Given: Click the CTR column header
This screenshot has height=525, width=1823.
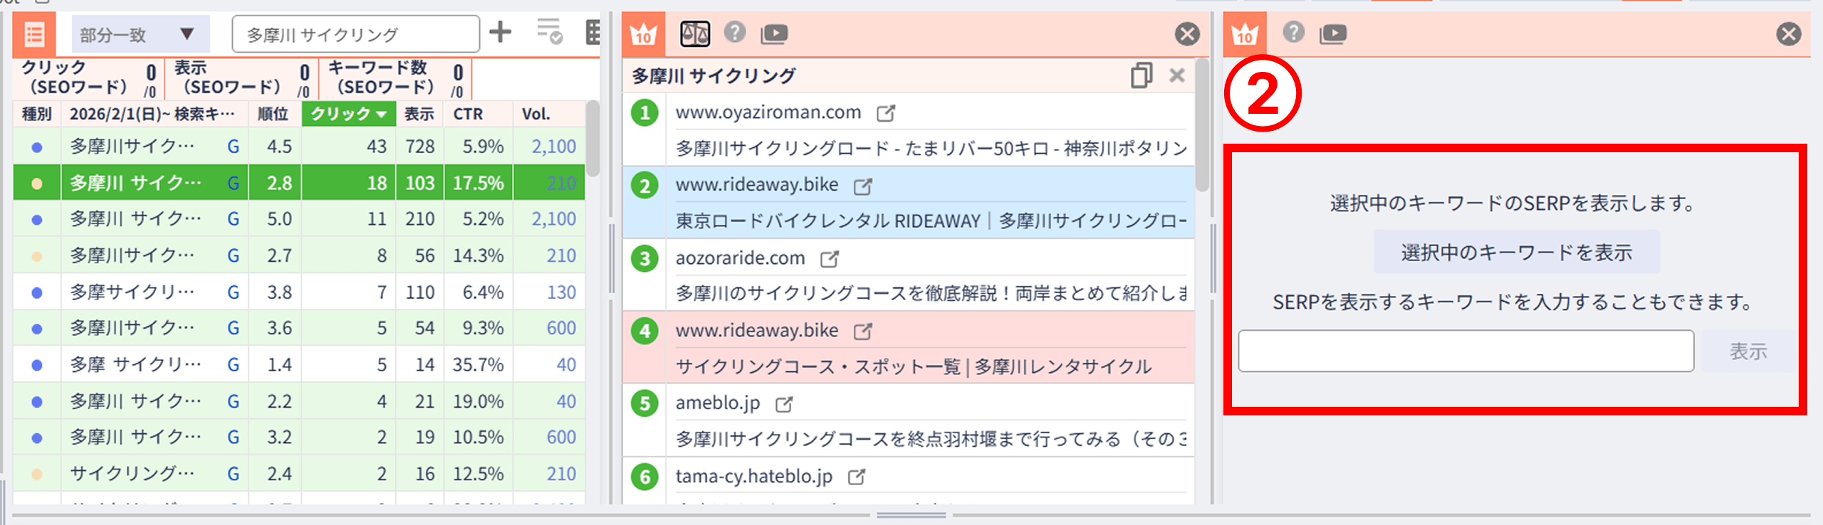Looking at the screenshot, I should point(468,114).
